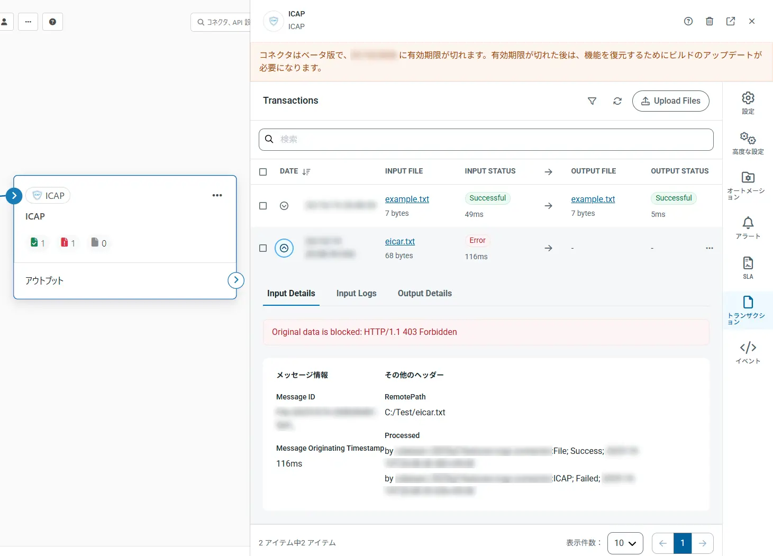This screenshot has height=556, width=773.
Task: Click the Upload Files button
Action: click(671, 101)
